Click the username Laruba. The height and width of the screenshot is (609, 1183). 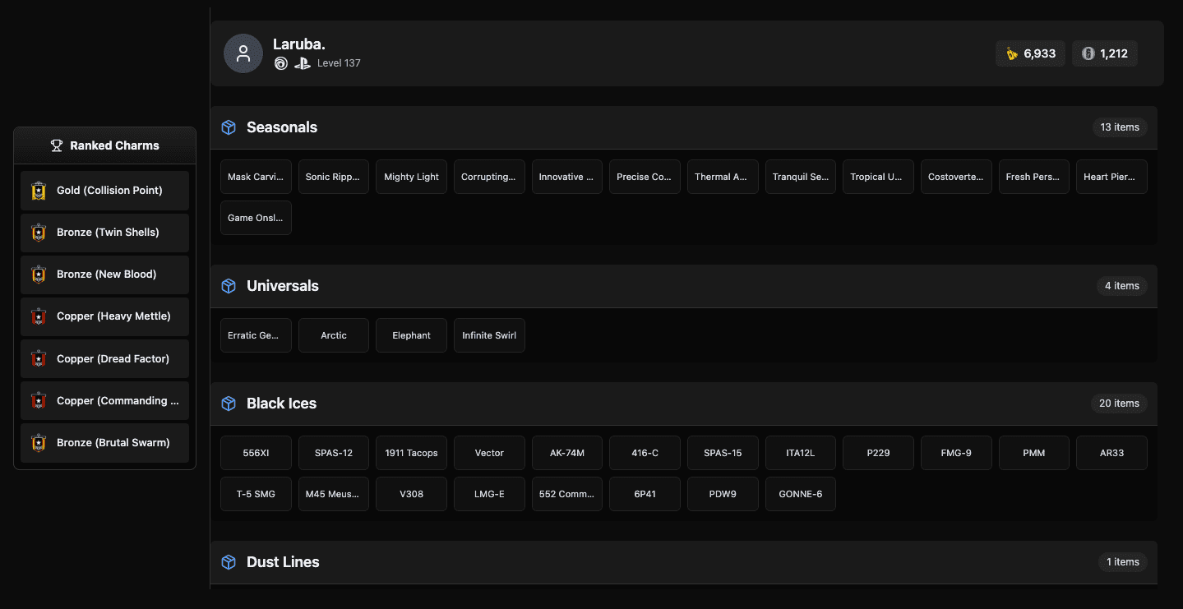pyautogui.click(x=298, y=44)
